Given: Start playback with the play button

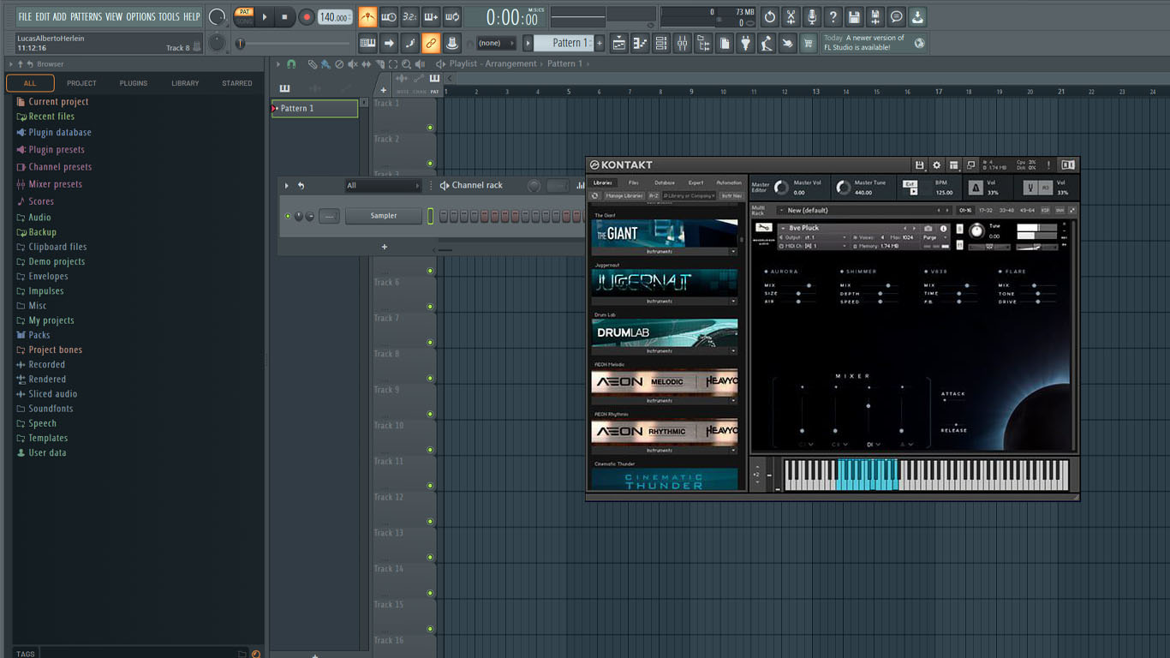Looking at the screenshot, I should 265,16.
